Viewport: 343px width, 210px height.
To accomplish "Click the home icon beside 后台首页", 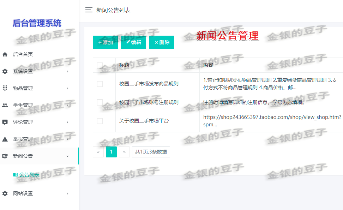I will tap(5, 54).
